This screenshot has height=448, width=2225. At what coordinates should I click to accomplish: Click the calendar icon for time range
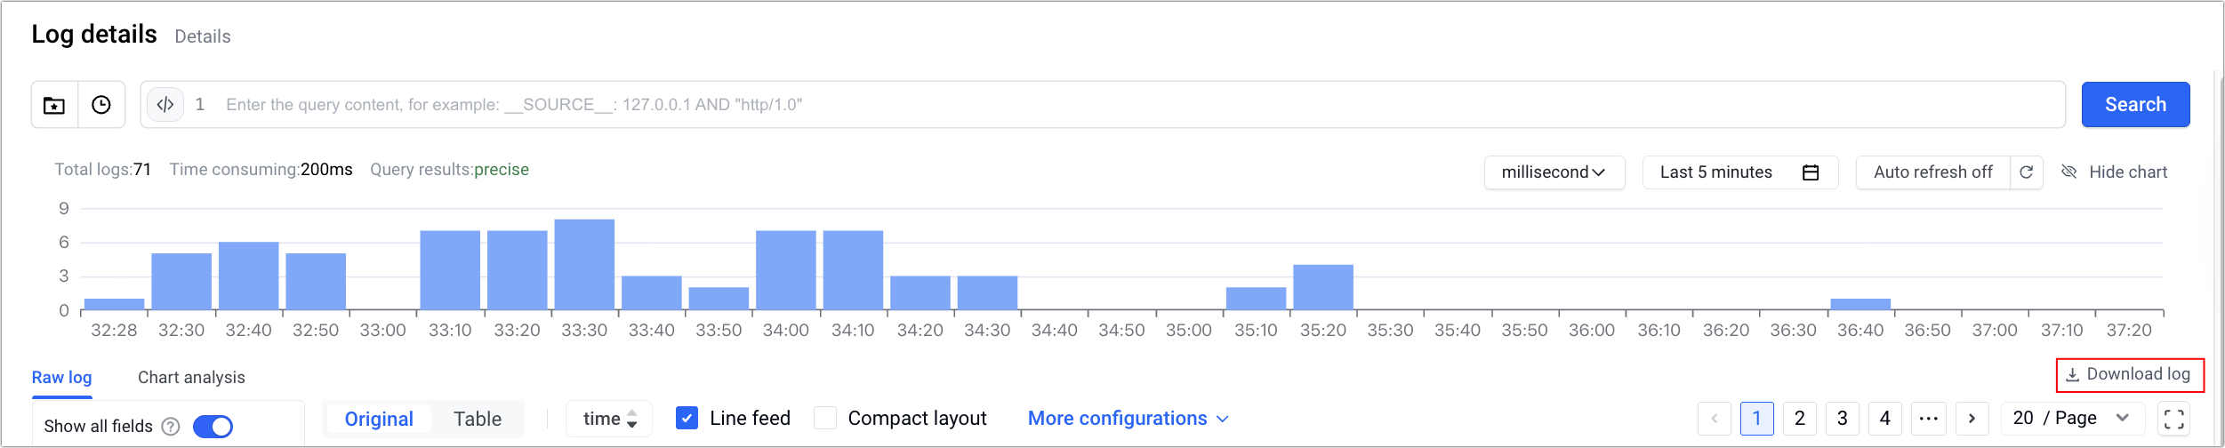(x=1810, y=172)
